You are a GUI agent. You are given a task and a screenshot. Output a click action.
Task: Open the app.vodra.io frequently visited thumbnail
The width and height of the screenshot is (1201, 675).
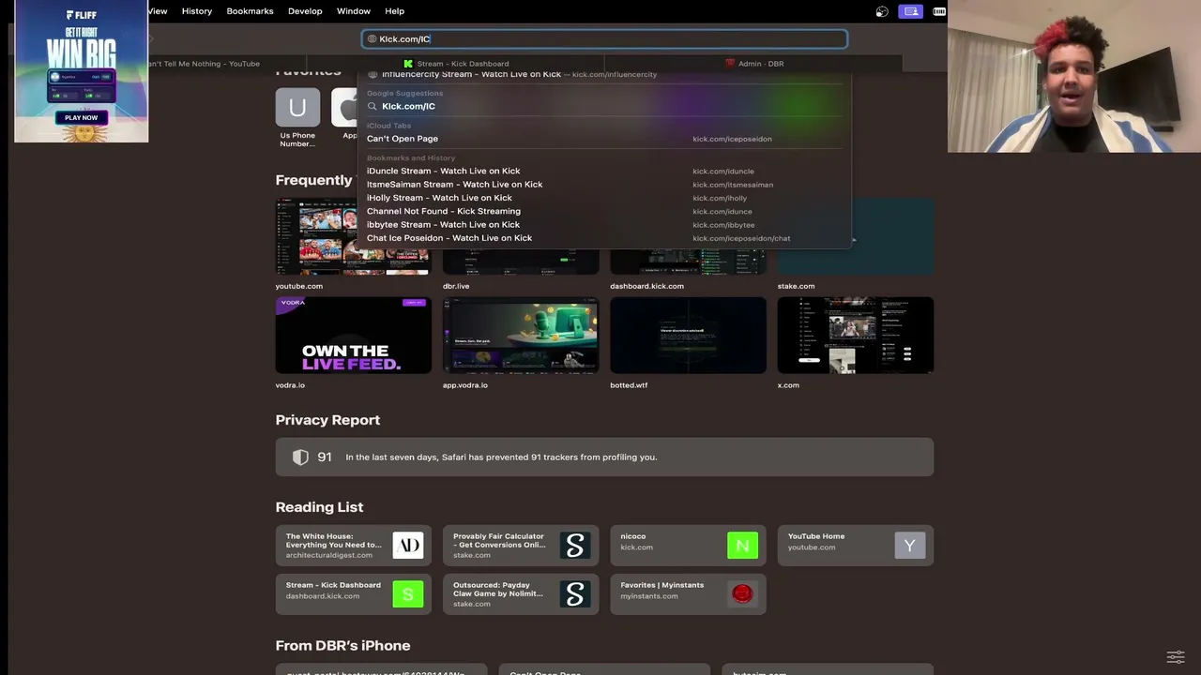pyautogui.click(x=521, y=336)
